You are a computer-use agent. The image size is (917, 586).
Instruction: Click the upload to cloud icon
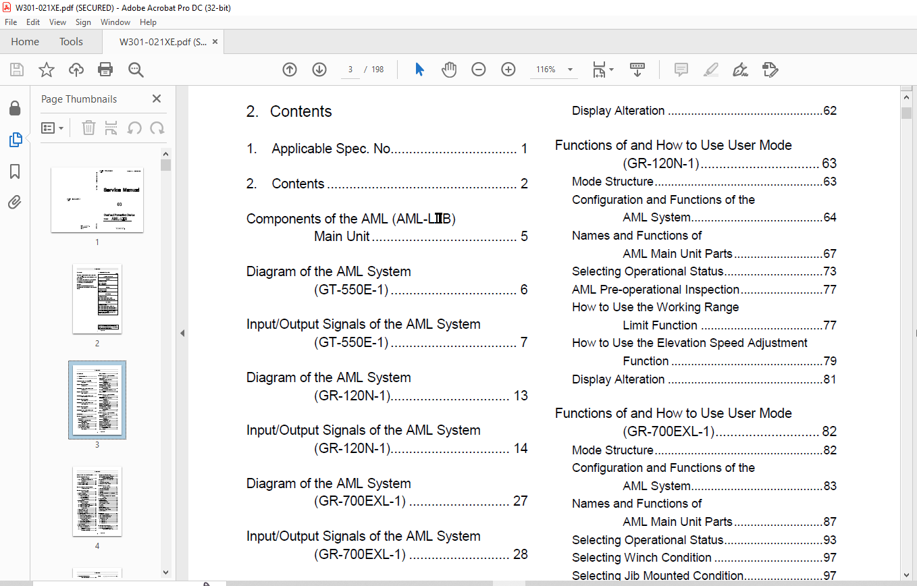[x=76, y=70]
